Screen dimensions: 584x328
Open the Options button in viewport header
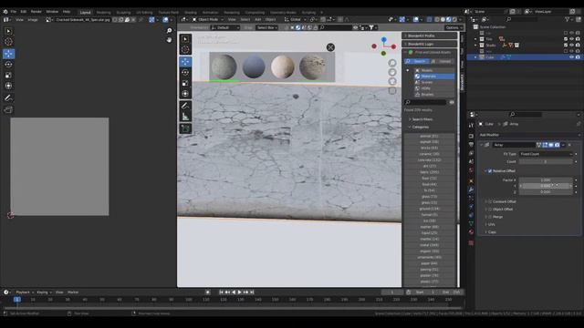click(454, 27)
